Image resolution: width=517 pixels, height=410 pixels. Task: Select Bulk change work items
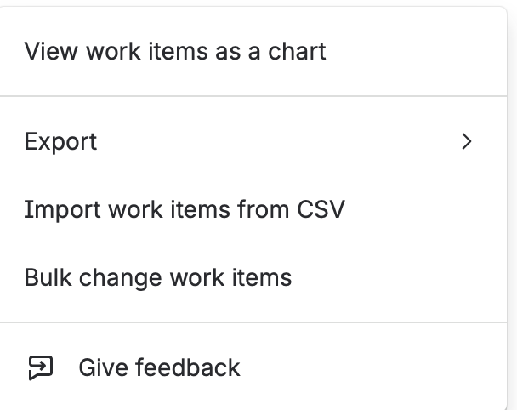pyautogui.click(x=253, y=277)
